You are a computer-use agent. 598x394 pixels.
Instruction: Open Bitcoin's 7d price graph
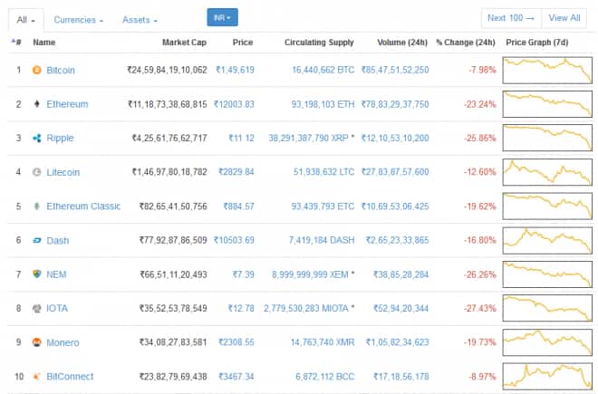pos(548,70)
